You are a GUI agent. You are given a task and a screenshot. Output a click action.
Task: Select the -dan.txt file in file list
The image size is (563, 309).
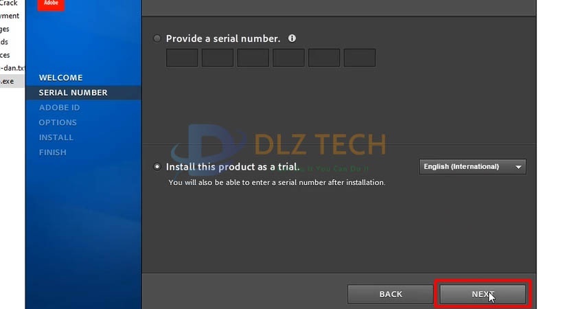coord(12,68)
